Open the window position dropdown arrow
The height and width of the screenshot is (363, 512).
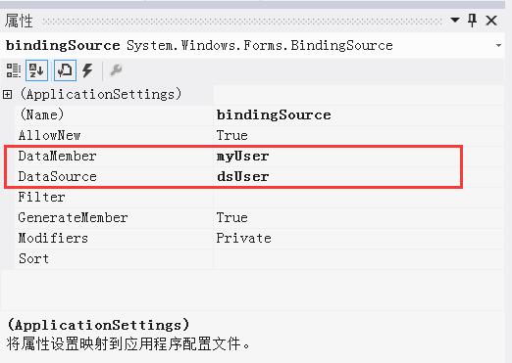click(454, 20)
